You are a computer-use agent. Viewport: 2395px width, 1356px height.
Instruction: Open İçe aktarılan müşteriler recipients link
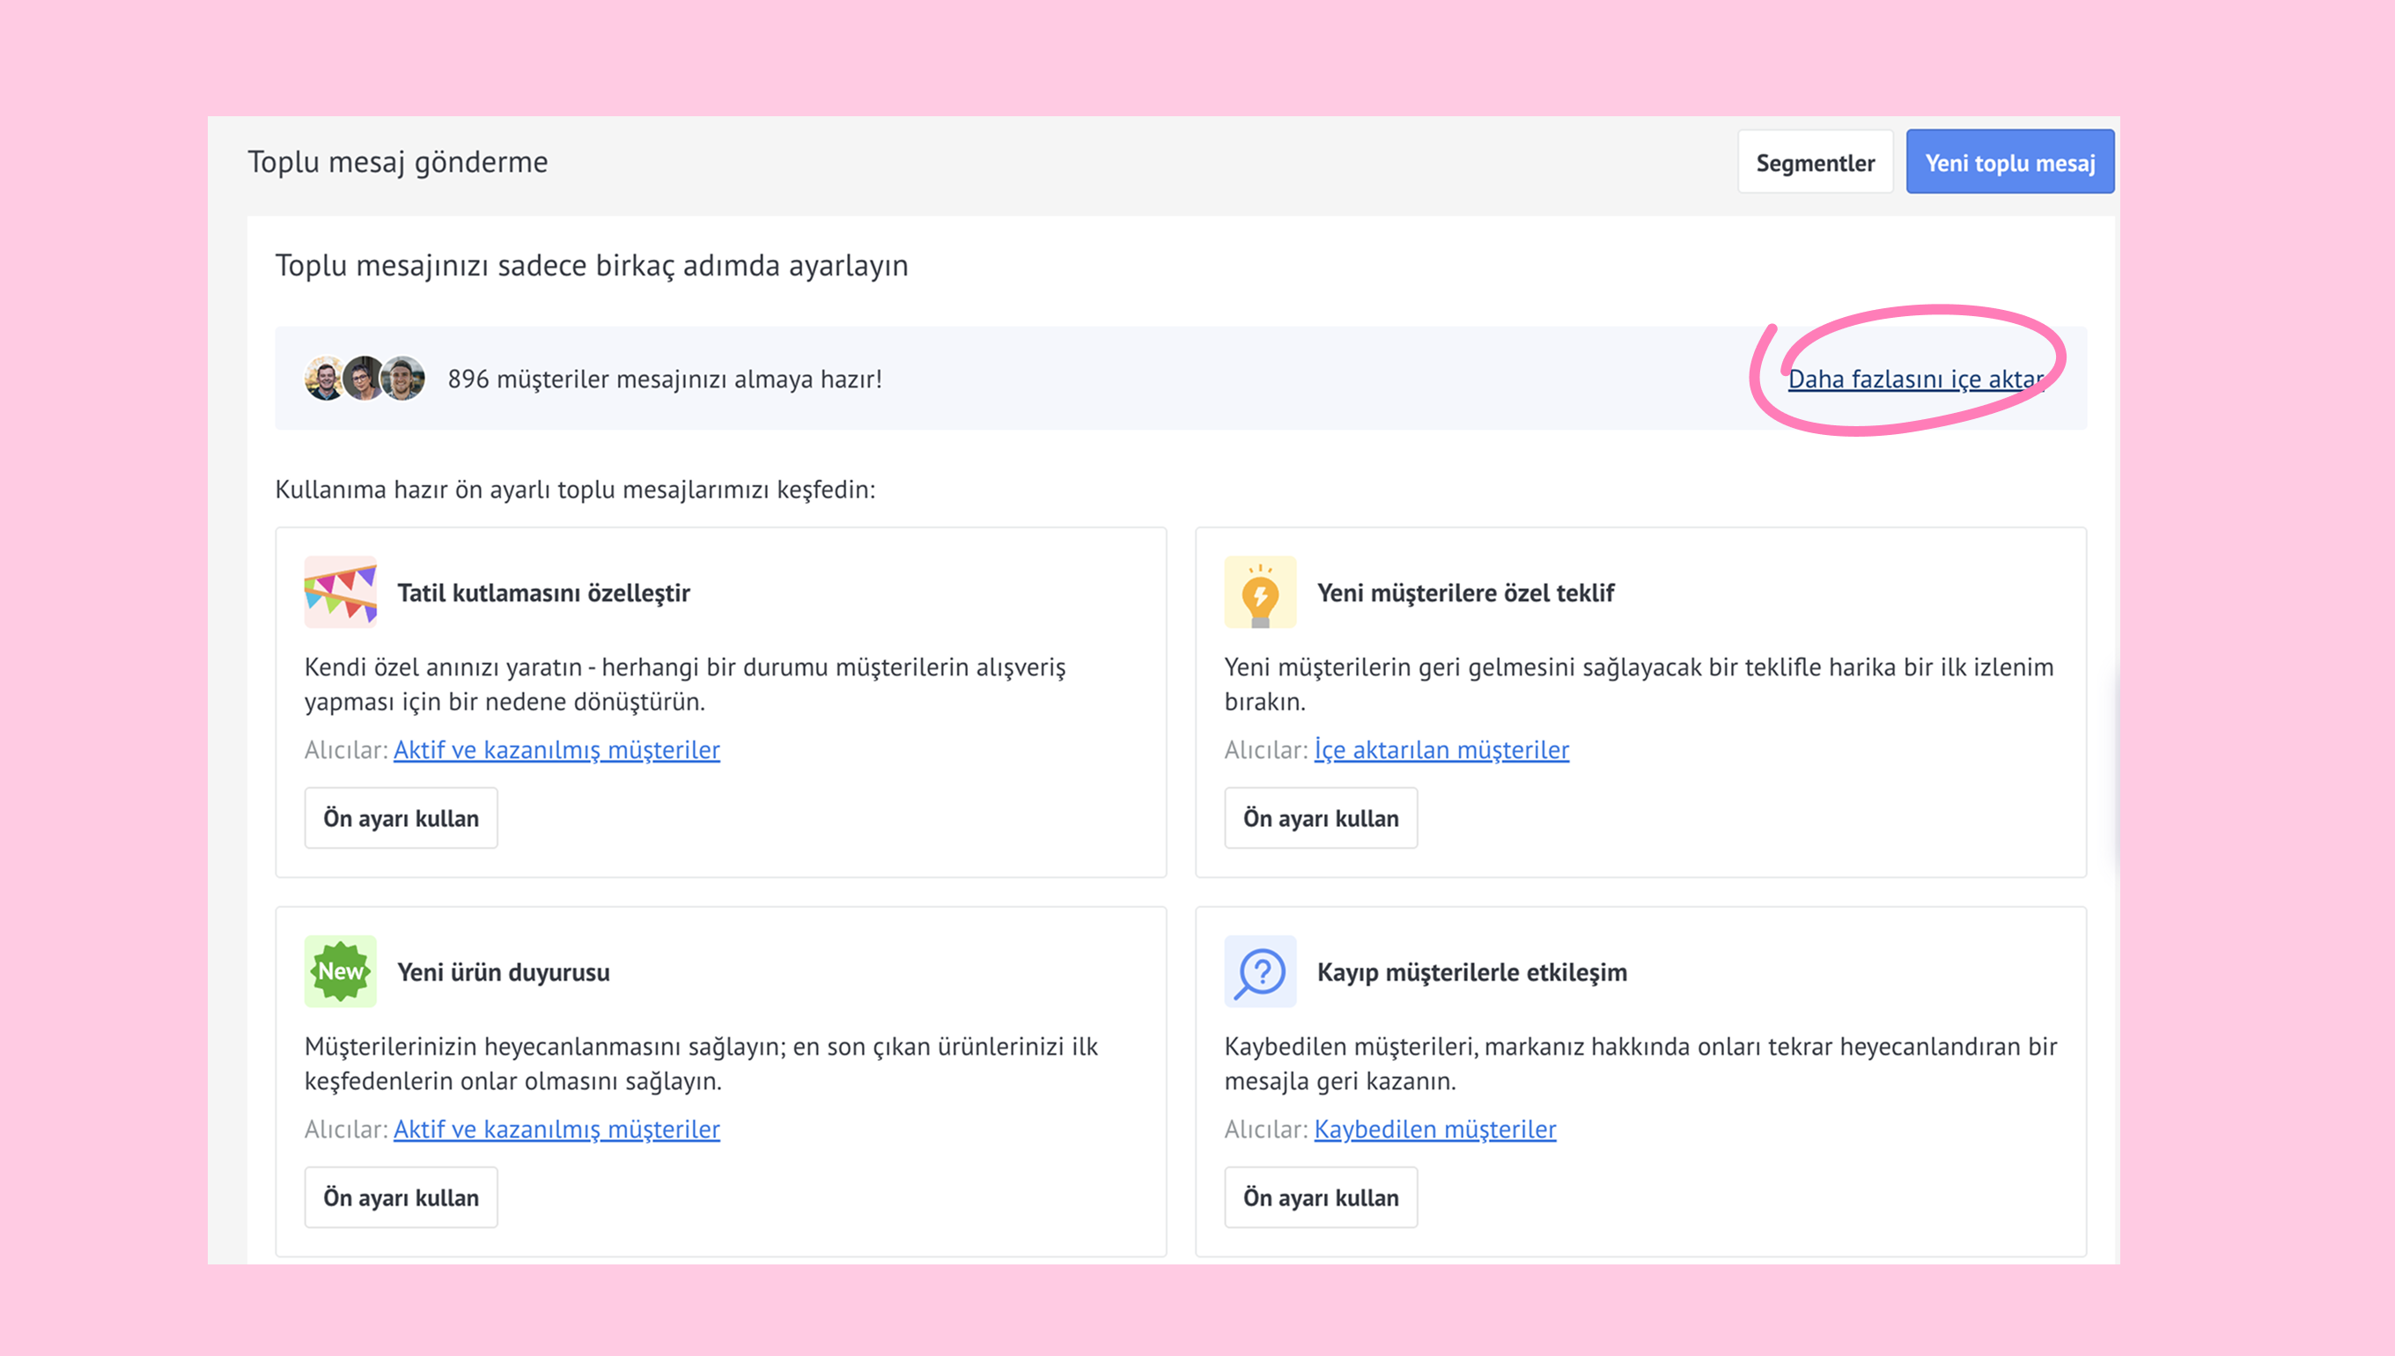pos(1441,749)
